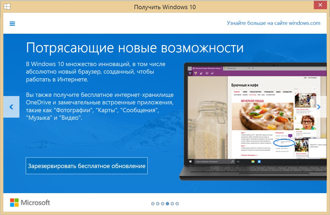Open the hamburger menu
Viewport: 330px width, 215px height.
(x=12, y=23)
